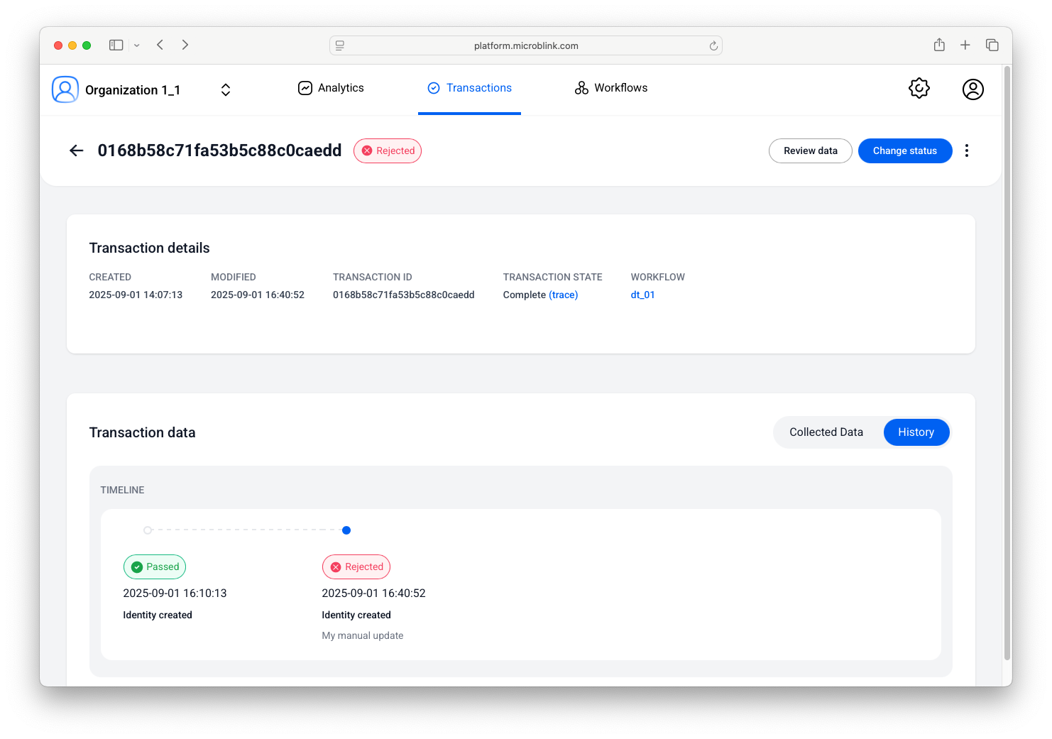The width and height of the screenshot is (1052, 739).
Task: Open the settings gear badge icon
Action: click(919, 89)
